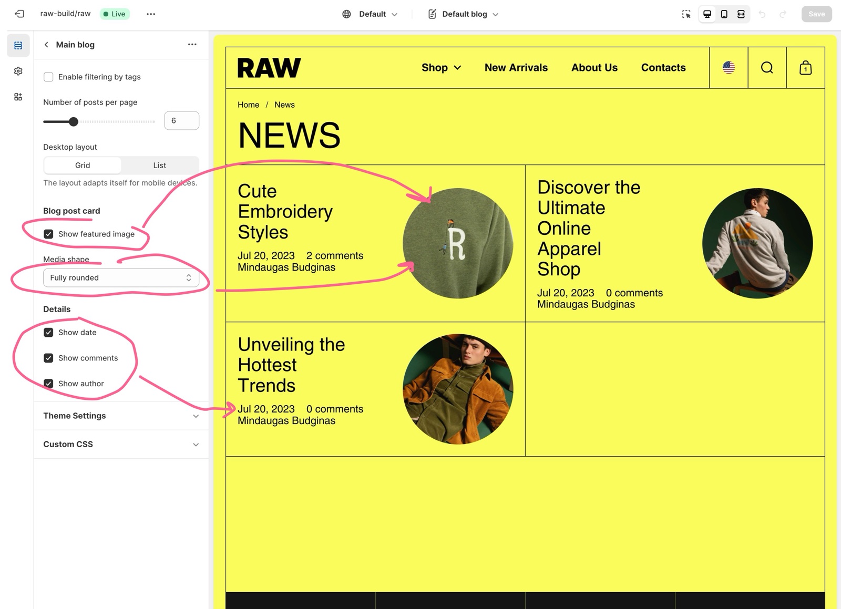Screen dimensions: 841x609
Task: Open the theme settings gear icon
Action: (18, 71)
